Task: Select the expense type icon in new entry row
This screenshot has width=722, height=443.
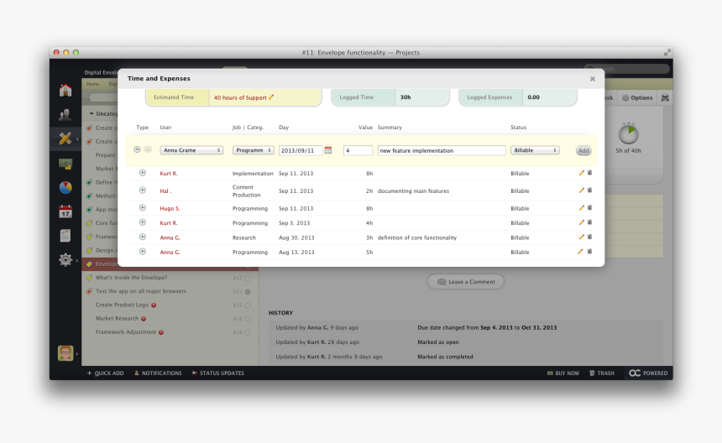Action: tap(148, 149)
